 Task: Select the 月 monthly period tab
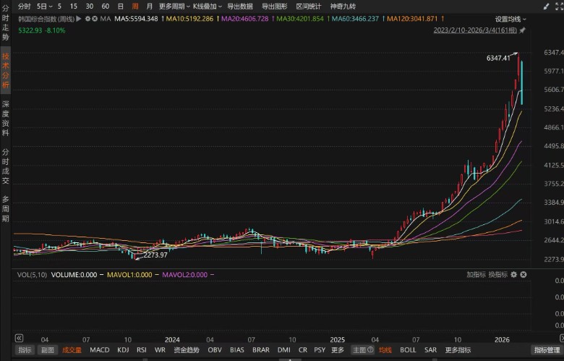[x=150, y=6]
